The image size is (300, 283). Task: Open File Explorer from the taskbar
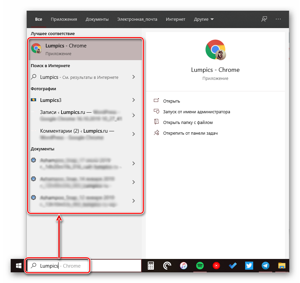pos(282,266)
